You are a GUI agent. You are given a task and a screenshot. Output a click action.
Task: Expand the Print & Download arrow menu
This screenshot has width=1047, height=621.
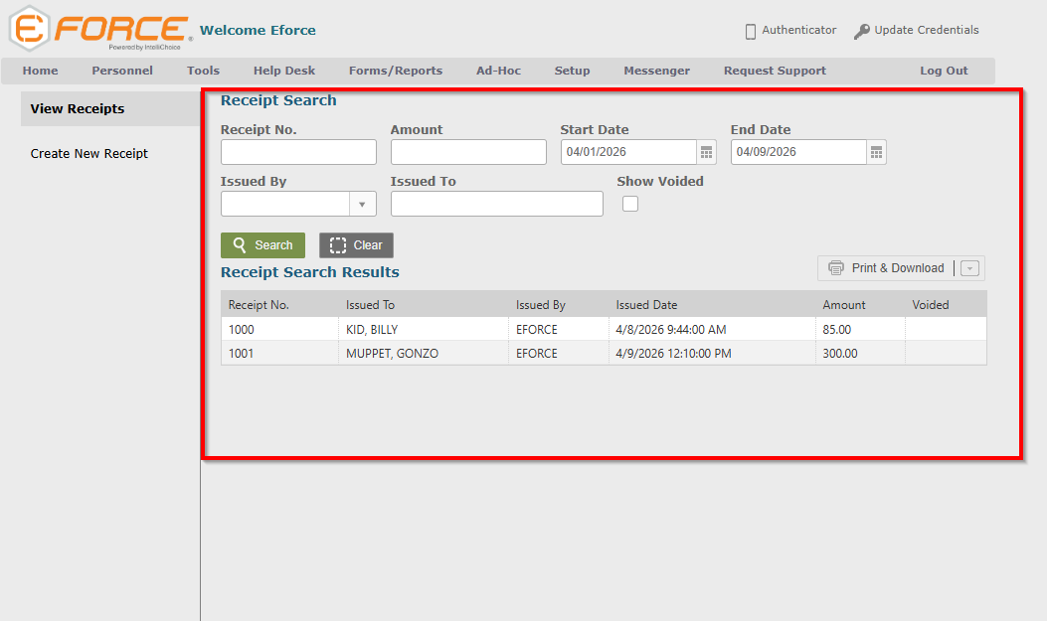pos(970,268)
